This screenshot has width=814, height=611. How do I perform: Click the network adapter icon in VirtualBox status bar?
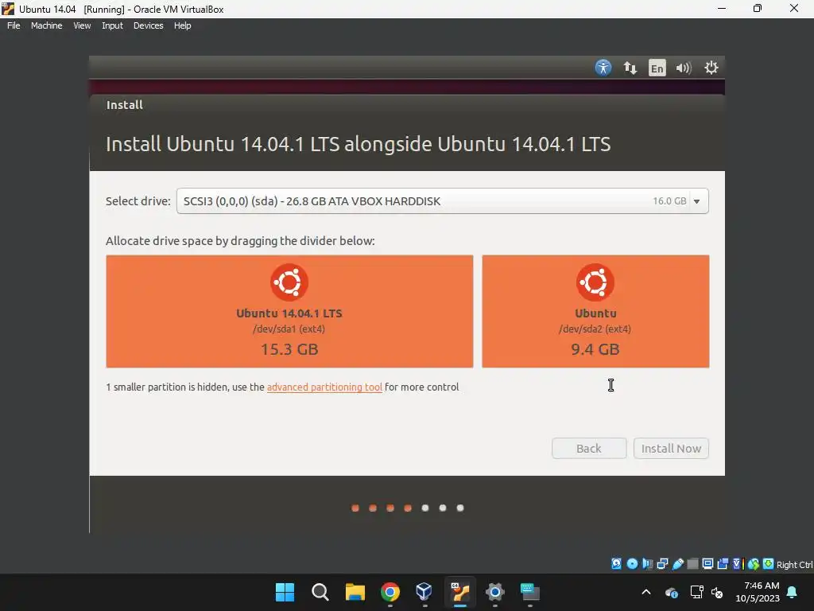coord(662,564)
